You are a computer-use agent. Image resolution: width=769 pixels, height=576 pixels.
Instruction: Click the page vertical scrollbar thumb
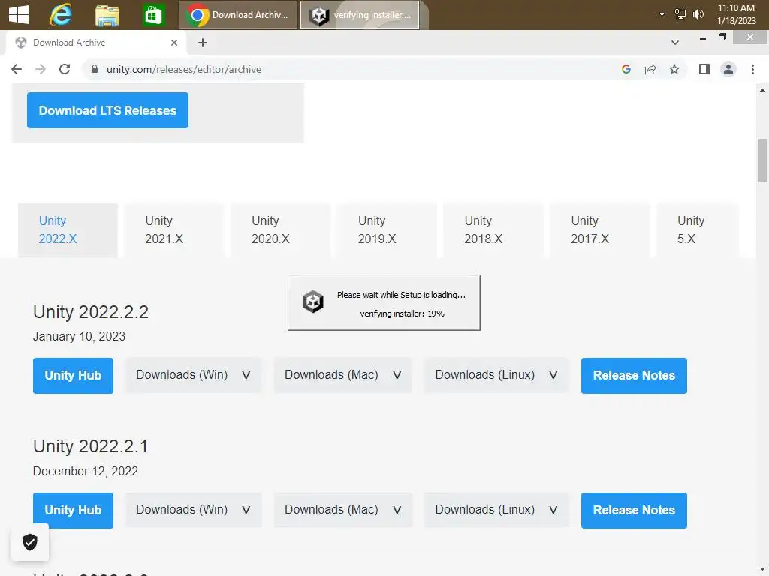click(762, 160)
